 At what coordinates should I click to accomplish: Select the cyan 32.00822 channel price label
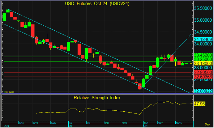[203, 91]
